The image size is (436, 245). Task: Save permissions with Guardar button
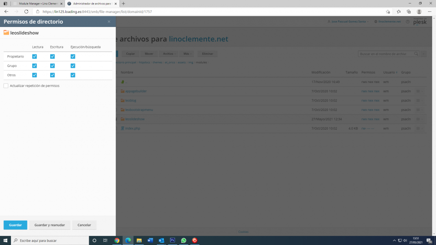[x=15, y=225]
